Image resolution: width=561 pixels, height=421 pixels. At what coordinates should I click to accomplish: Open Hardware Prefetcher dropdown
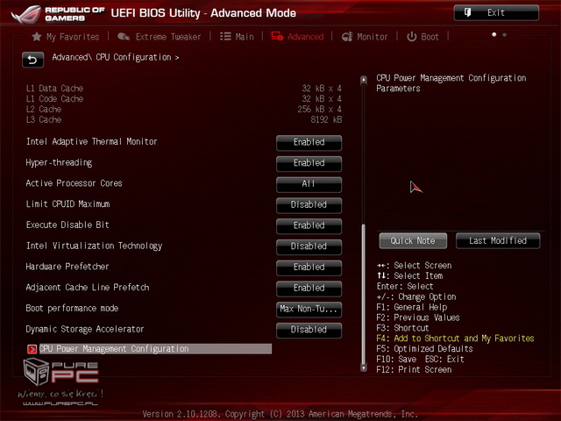(309, 267)
